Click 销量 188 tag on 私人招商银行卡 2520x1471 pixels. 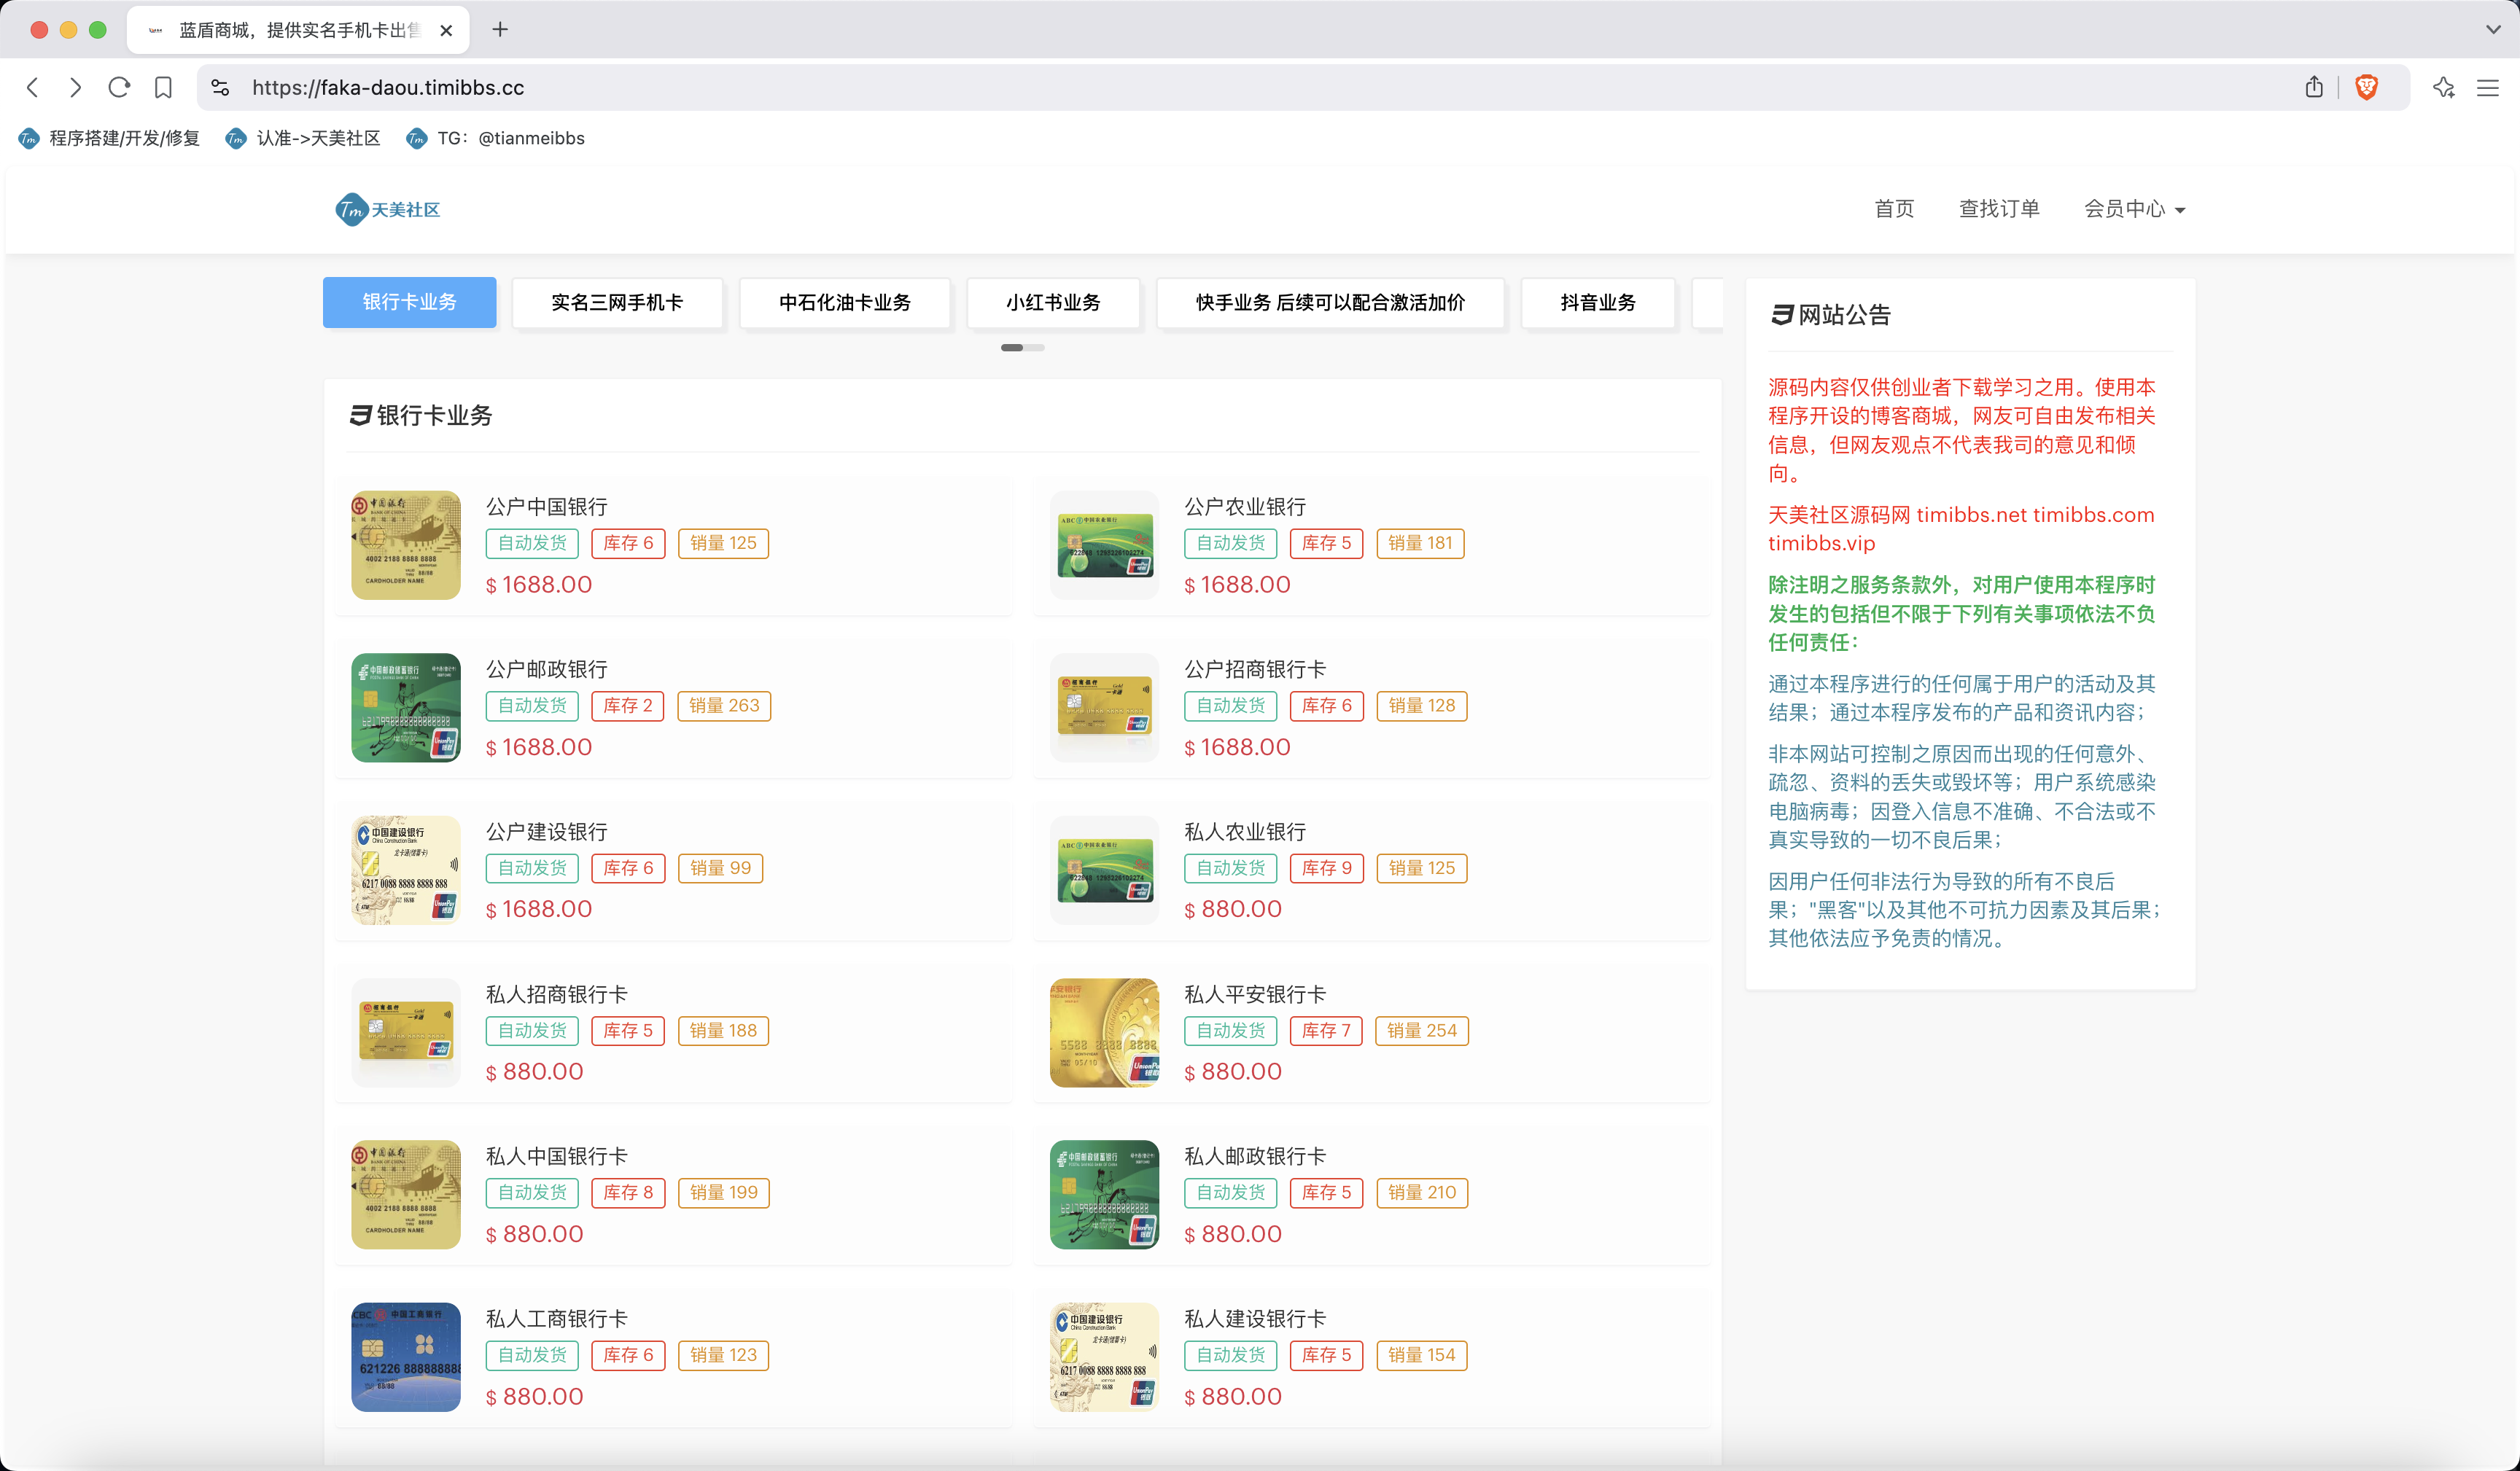click(723, 1030)
